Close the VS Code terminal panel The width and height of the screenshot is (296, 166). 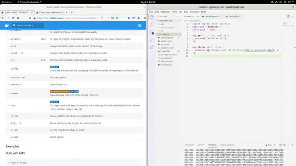tap(292, 145)
